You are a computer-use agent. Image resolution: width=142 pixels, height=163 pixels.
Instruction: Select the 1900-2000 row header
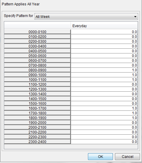[37, 123]
